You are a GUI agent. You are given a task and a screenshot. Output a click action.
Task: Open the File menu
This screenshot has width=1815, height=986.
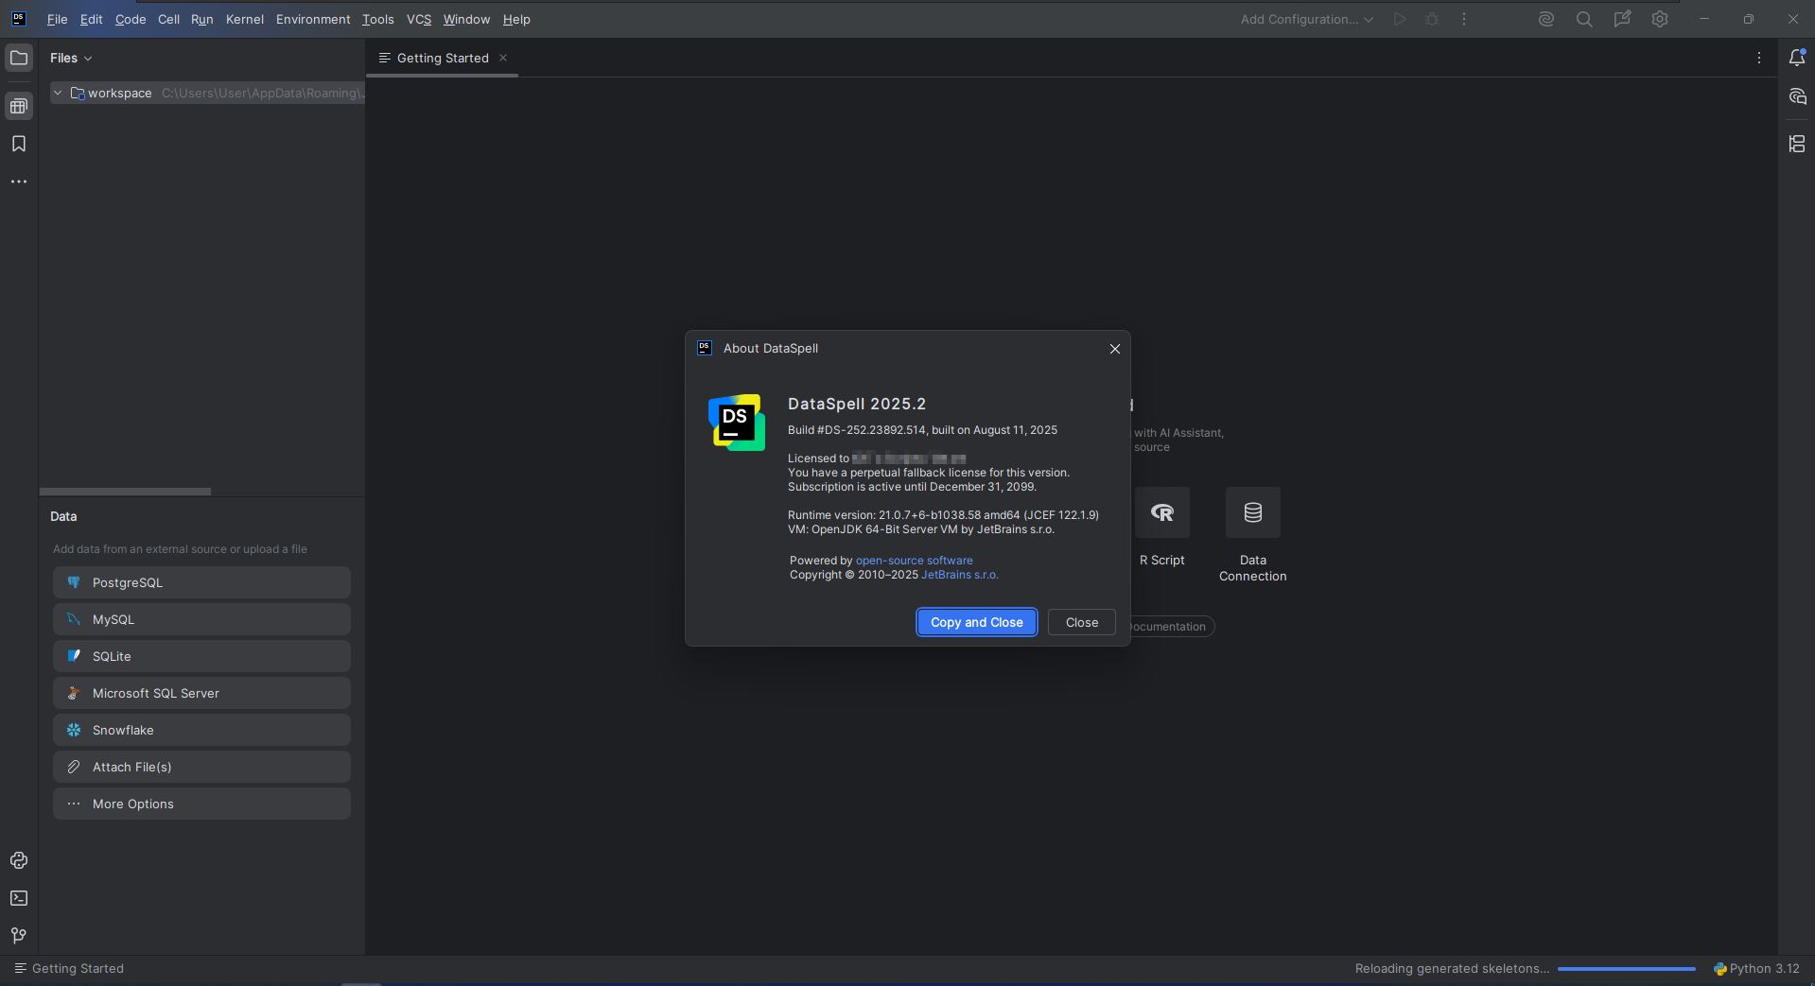click(57, 19)
